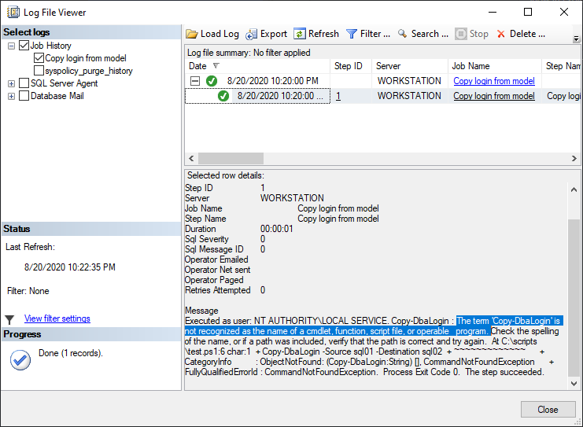Click the Refresh toolbar icon
This screenshot has width=583, height=427.
click(x=300, y=34)
